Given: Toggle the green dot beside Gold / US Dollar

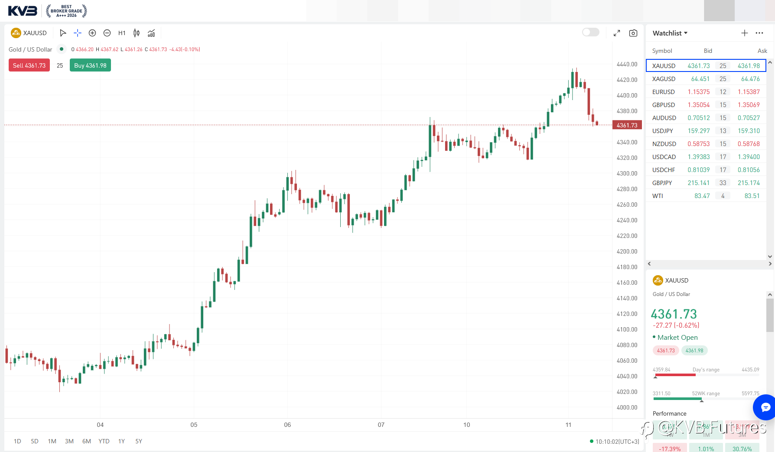Looking at the screenshot, I should click(x=62, y=49).
